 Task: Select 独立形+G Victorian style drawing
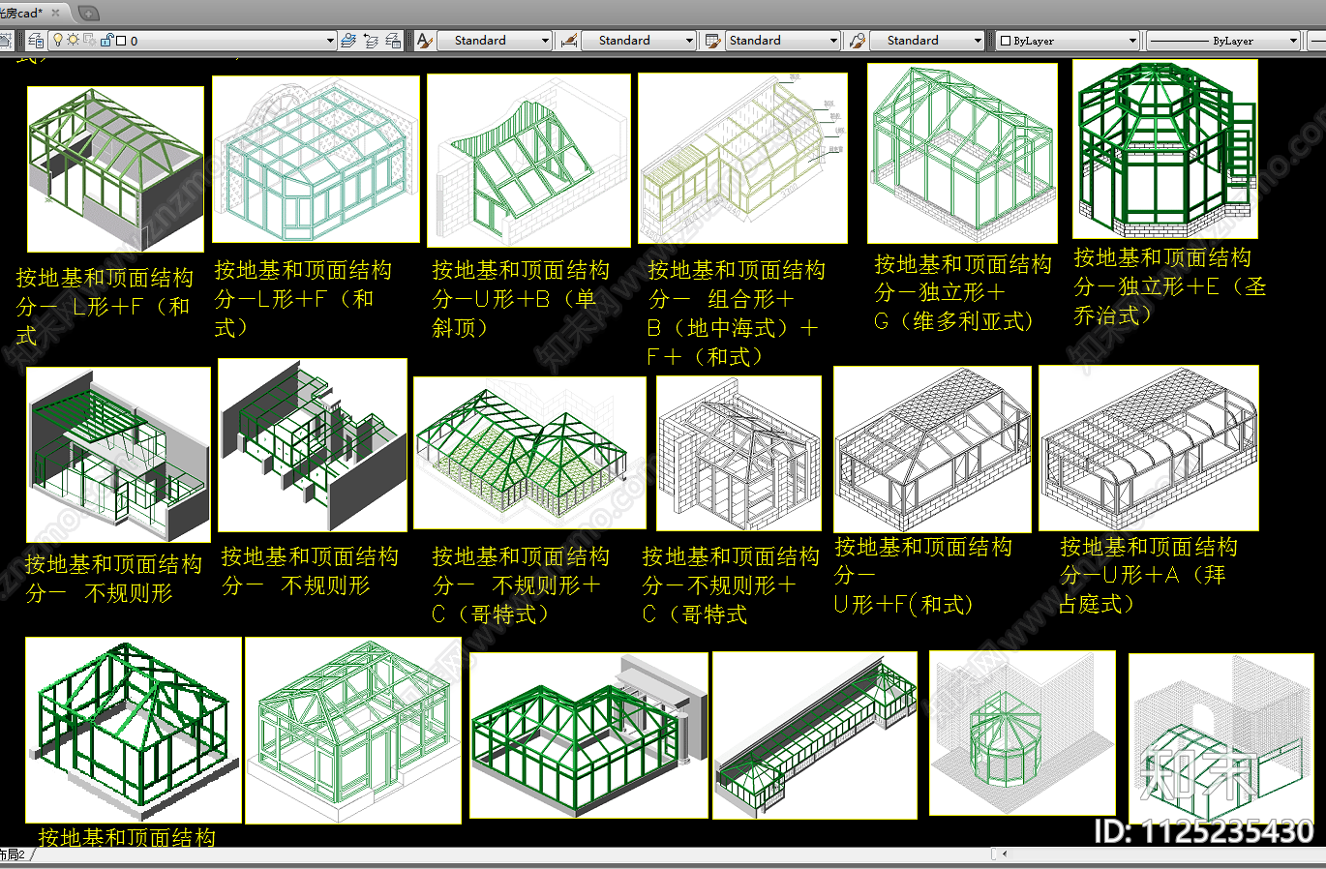[962, 153]
